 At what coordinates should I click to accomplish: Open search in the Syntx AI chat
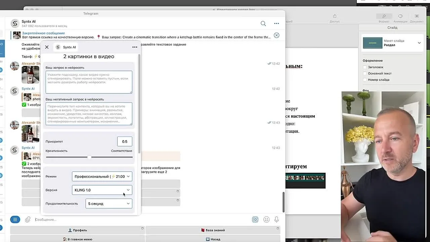click(x=263, y=24)
